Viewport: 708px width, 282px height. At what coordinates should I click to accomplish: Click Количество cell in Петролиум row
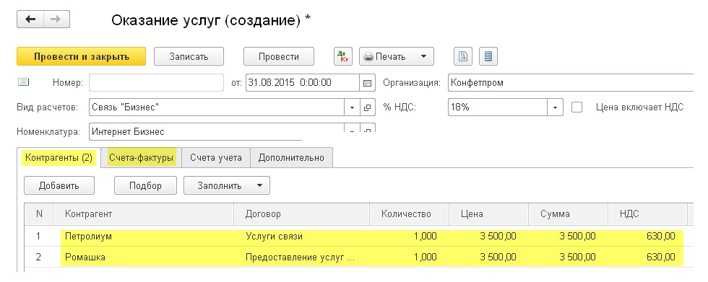click(409, 236)
